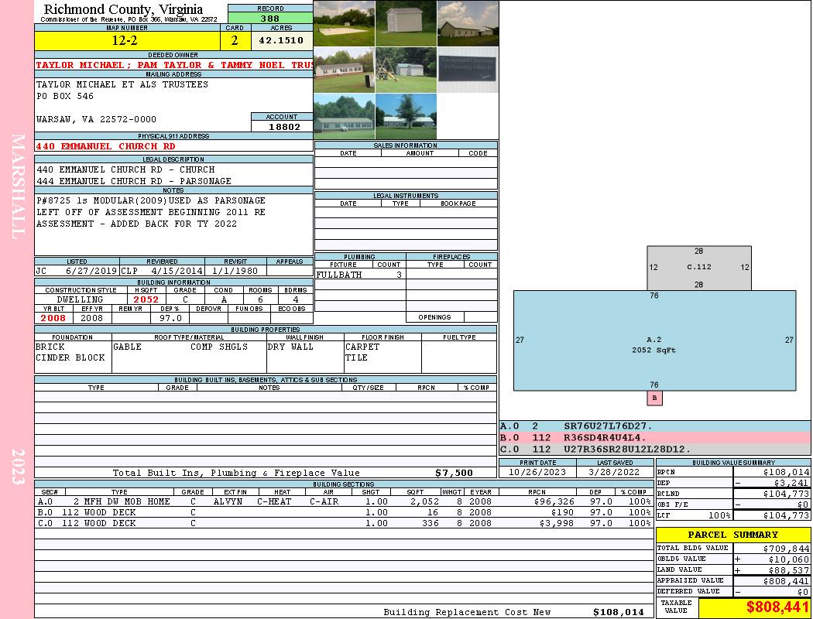Screen dimensions: 813x619
Task: Click the FULLBATH plumbing fixture entry
Action: tap(339, 275)
